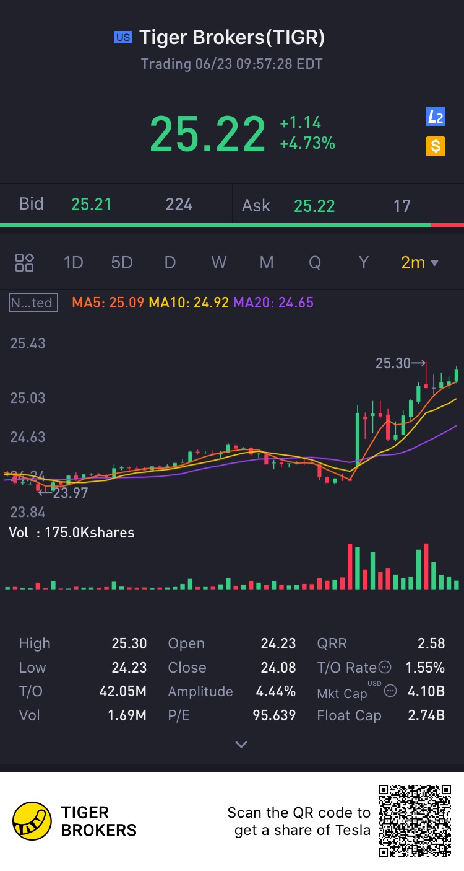Tap the T/O Rate info icon
This screenshot has width=464, height=871.
(385, 668)
